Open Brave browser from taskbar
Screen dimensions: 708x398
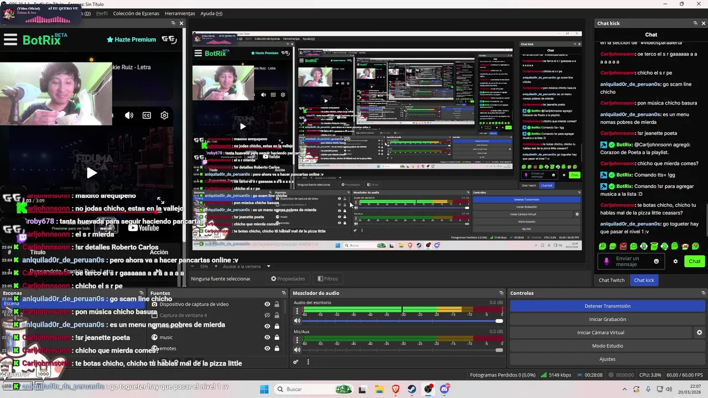coord(395,389)
